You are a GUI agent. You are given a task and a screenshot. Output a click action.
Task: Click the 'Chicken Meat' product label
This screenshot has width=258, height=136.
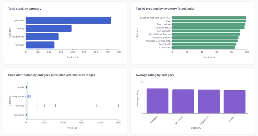point(163,28)
